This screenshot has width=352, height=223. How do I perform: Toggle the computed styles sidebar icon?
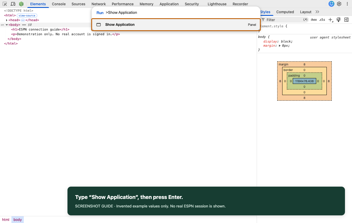point(346,20)
